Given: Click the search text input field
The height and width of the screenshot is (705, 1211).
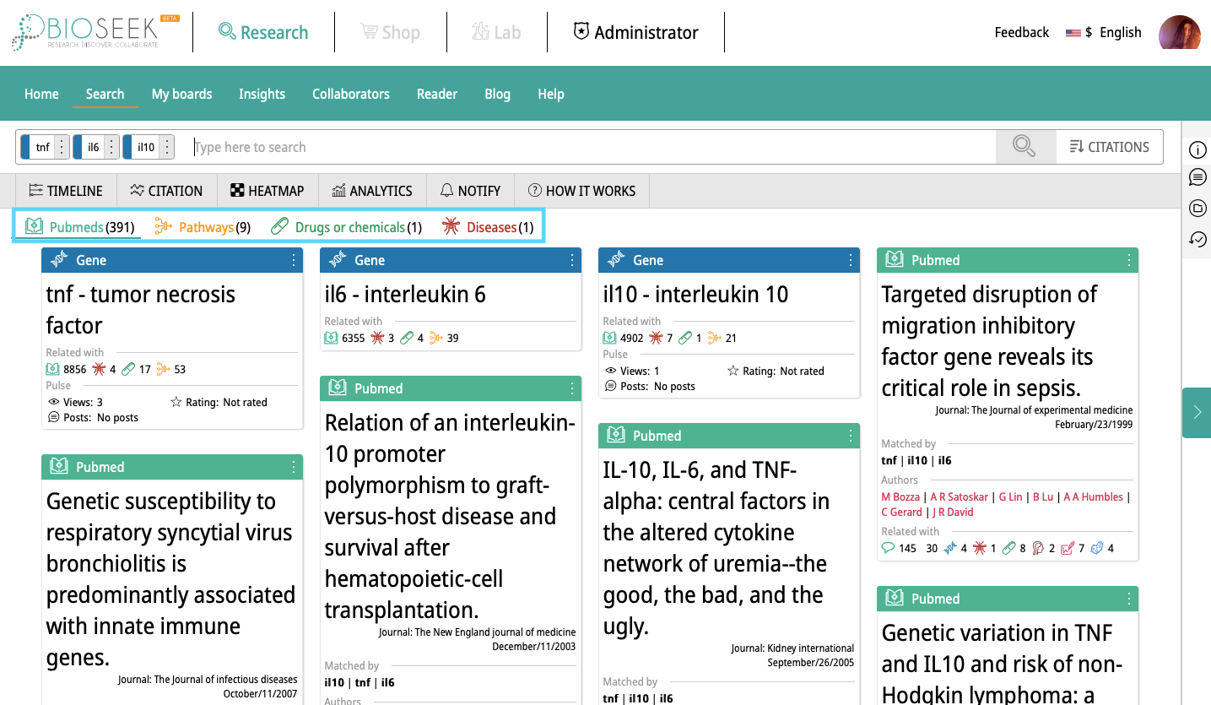Looking at the screenshot, I should click(x=591, y=147).
